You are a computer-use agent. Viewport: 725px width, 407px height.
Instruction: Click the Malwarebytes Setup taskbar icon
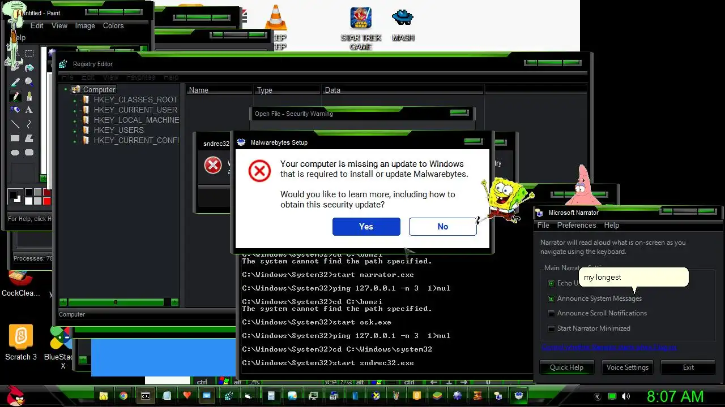[x=518, y=396]
